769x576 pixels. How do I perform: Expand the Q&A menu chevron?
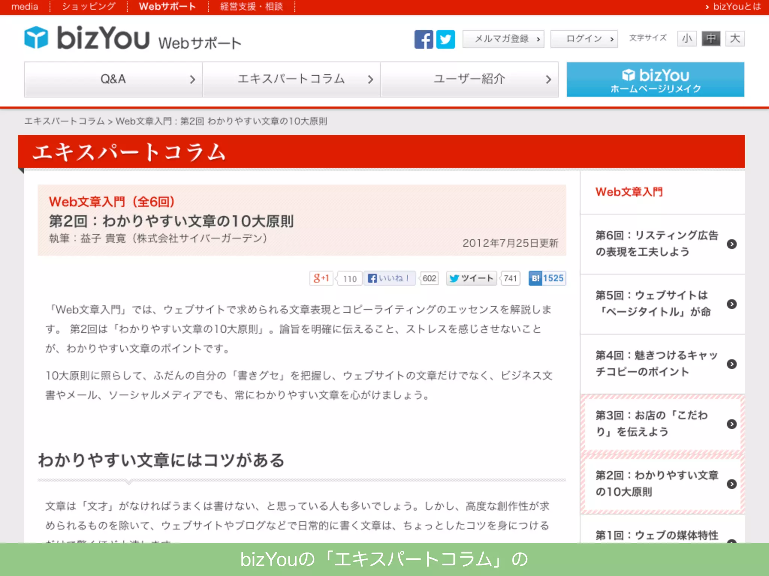pos(193,79)
